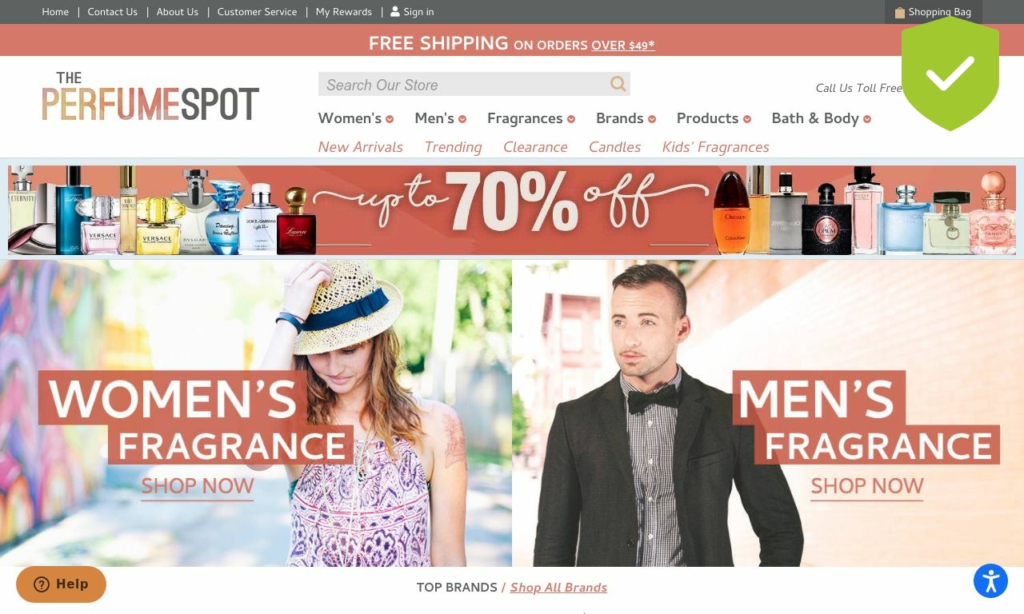Open the accessibility widget icon
Screen dimensions: 1024x614
click(990, 581)
